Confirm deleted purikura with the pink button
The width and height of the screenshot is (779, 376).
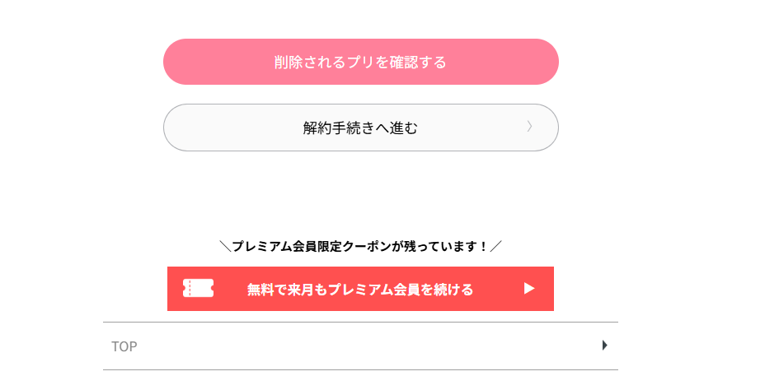(x=360, y=62)
